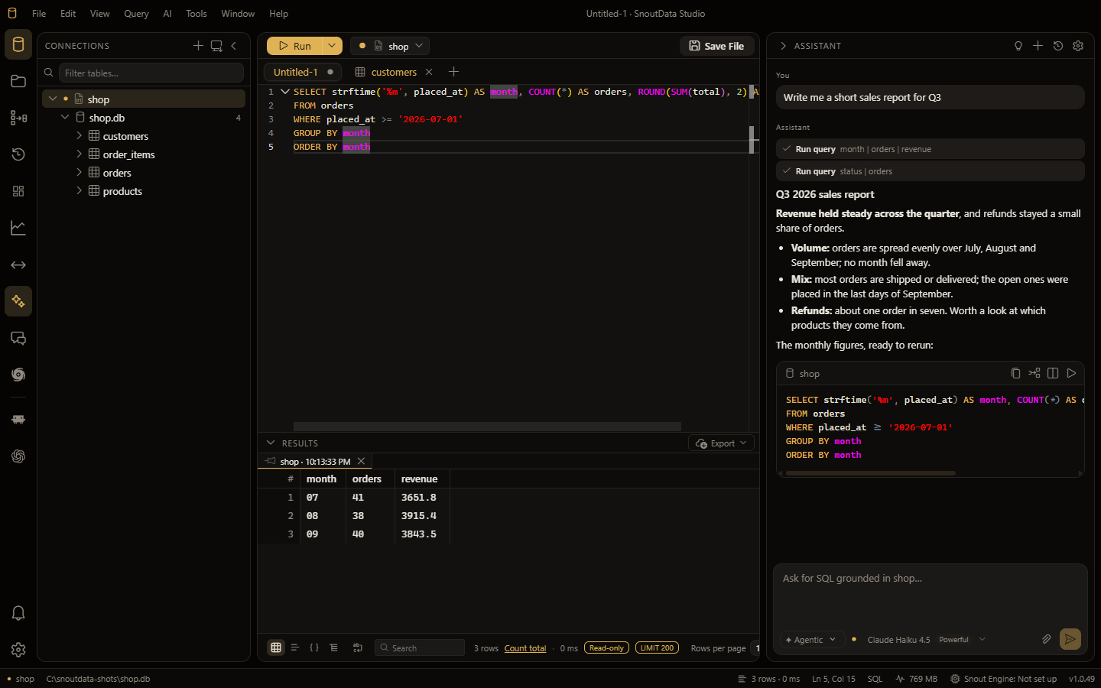Screen dimensions: 1101x688
Task: Open the Query menu
Action: 136,14
